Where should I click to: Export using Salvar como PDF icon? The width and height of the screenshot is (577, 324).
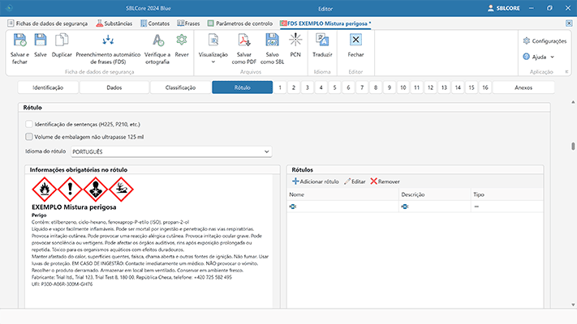(243, 40)
